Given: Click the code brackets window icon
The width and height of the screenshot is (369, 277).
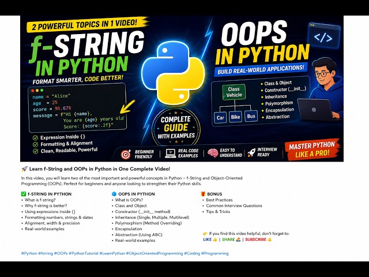Looking at the screenshot, I should pyautogui.click(x=324, y=35).
